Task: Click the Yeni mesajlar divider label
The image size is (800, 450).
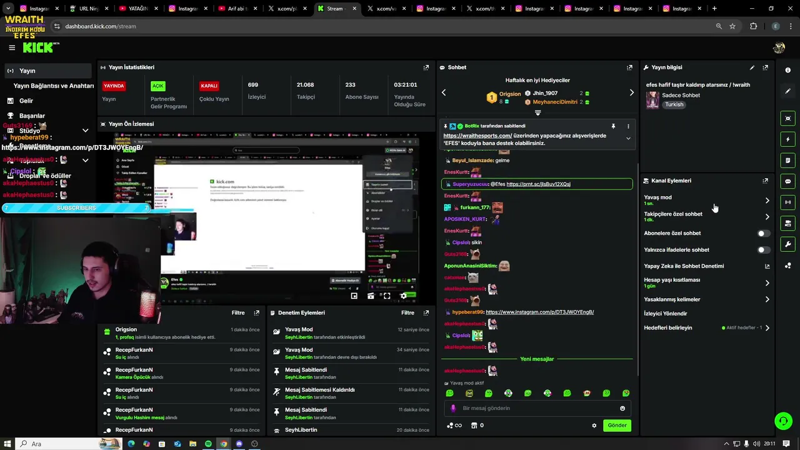Action: [x=537, y=359]
